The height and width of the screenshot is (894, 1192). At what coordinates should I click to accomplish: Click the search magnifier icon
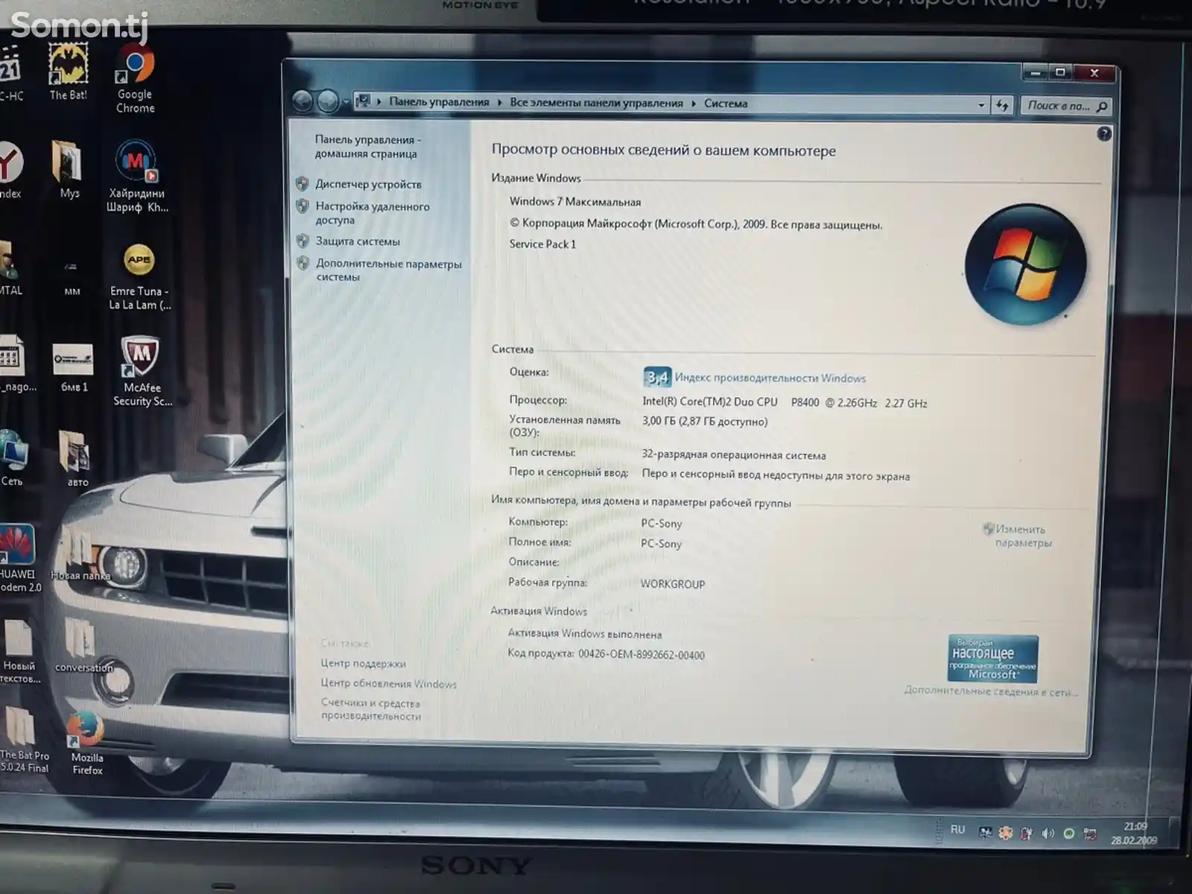[x=1102, y=107]
